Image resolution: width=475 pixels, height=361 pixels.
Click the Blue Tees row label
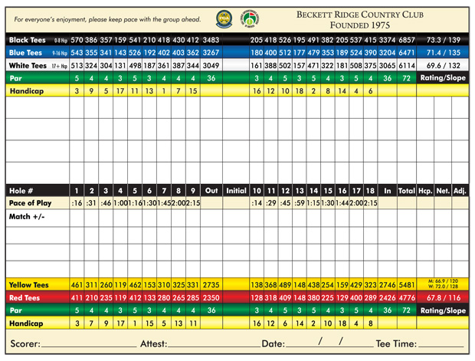25,53
